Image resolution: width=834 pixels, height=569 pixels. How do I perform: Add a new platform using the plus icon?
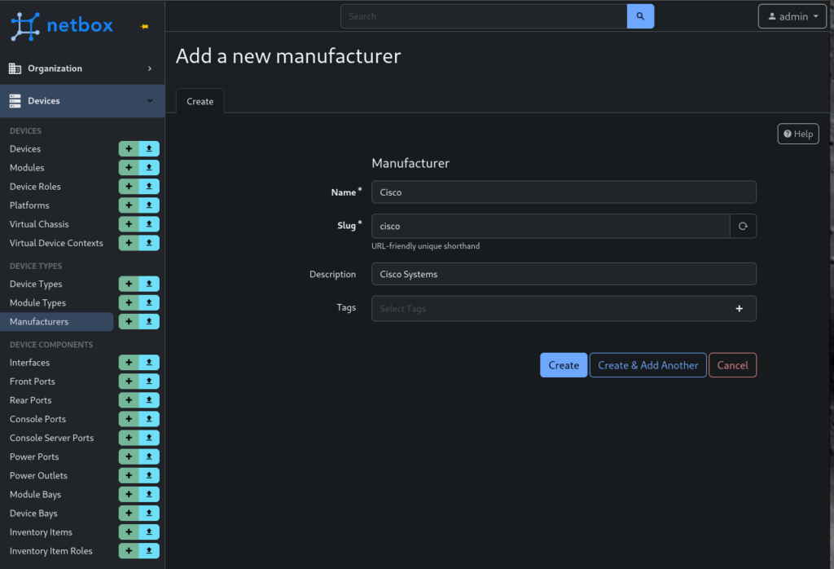click(x=129, y=205)
